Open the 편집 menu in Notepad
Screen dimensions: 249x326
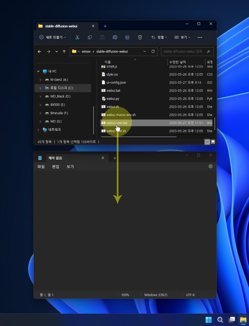(56, 167)
